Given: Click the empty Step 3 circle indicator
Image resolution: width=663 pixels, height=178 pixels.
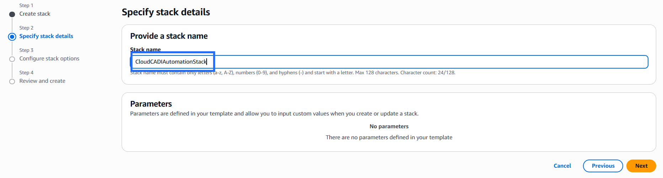Looking at the screenshot, I should tap(12, 59).
